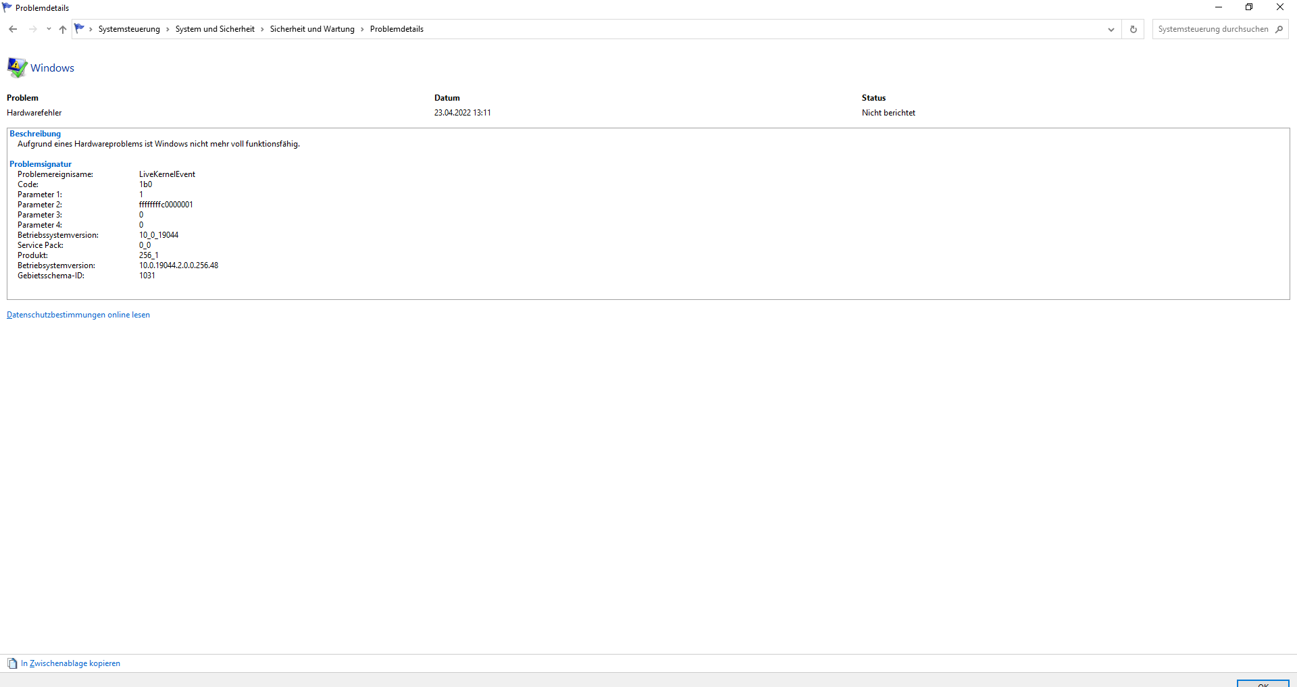The image size is (1297, 687).
Task: Expand chevron after Systemsteuerung breadcrumb
Action: [168, 29]
